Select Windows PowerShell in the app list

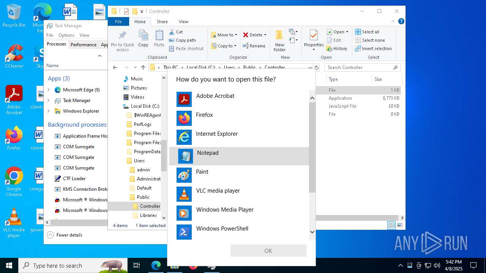point(239,232)
